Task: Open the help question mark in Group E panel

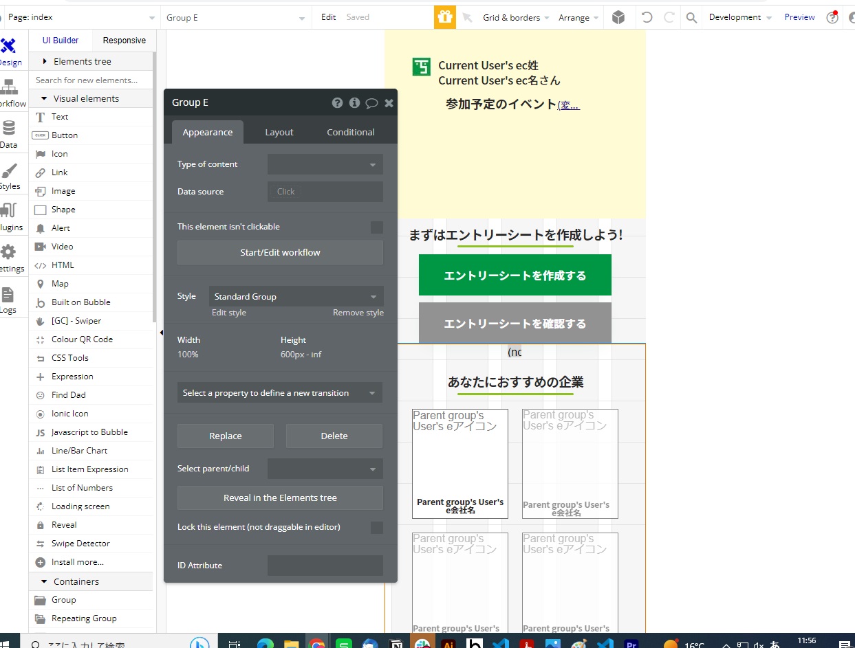Action: point(337,102)
